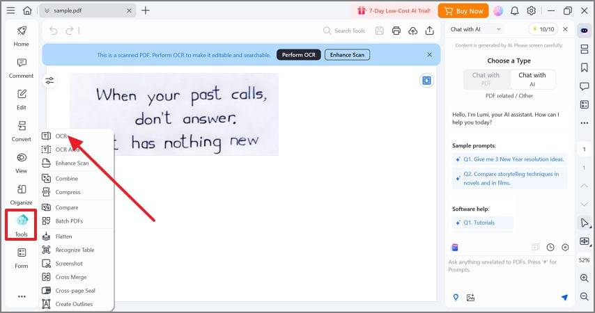The height and width of the screenshot is (313, 595).
Task: Open a new tab with plus icon
Action: click(x=146, y=10)
